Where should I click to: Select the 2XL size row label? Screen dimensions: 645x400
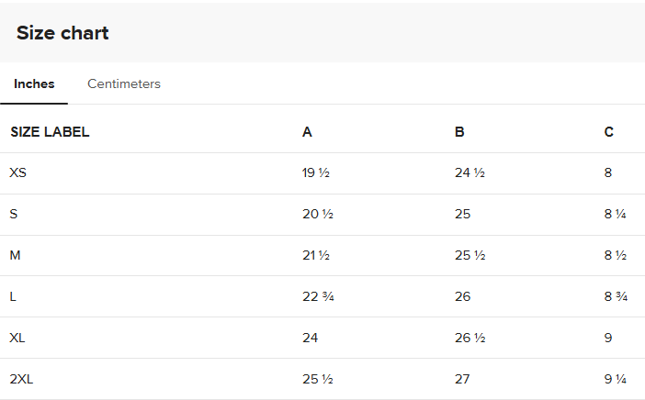(x=21, y=378)
